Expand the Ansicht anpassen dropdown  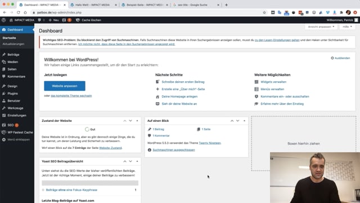pos(321,27)
